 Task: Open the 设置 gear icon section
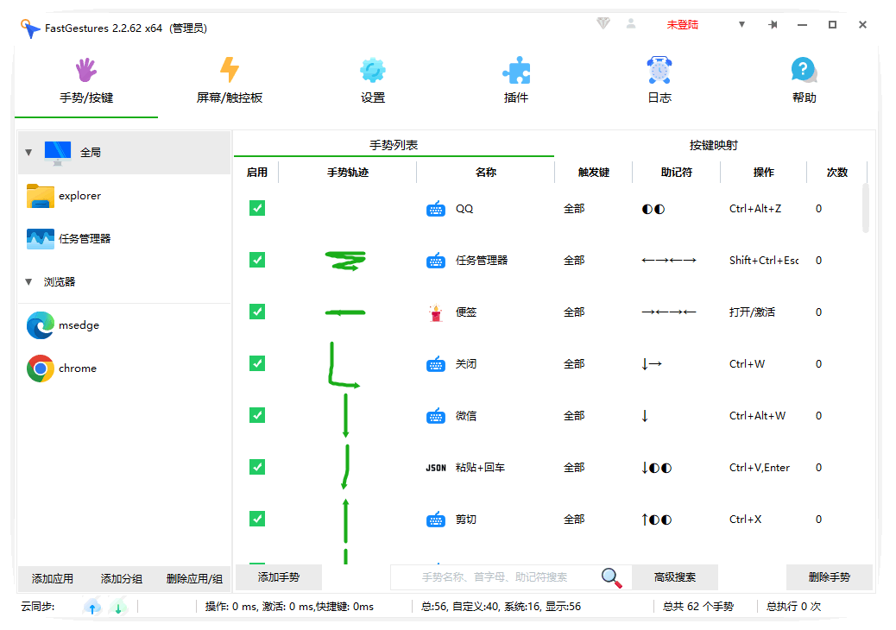[373, 72]
